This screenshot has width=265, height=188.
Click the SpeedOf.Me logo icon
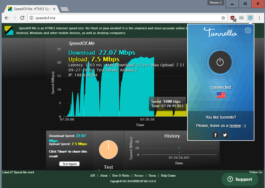point(9,30)
